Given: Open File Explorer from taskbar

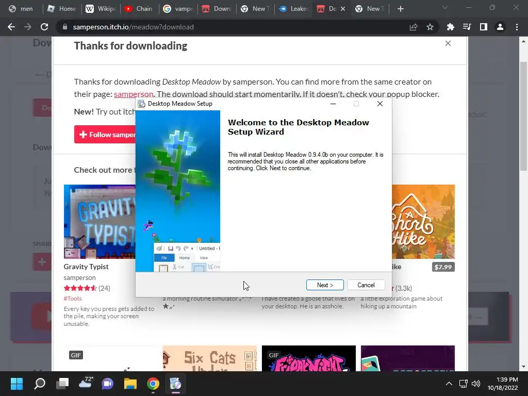Looking at the screenshot, I should pos(130,384).
